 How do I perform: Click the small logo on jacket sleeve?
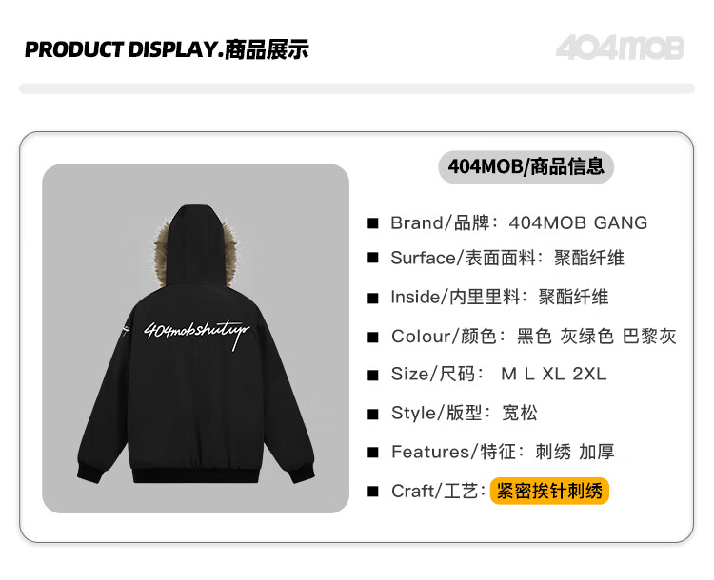tap(126, 328)
